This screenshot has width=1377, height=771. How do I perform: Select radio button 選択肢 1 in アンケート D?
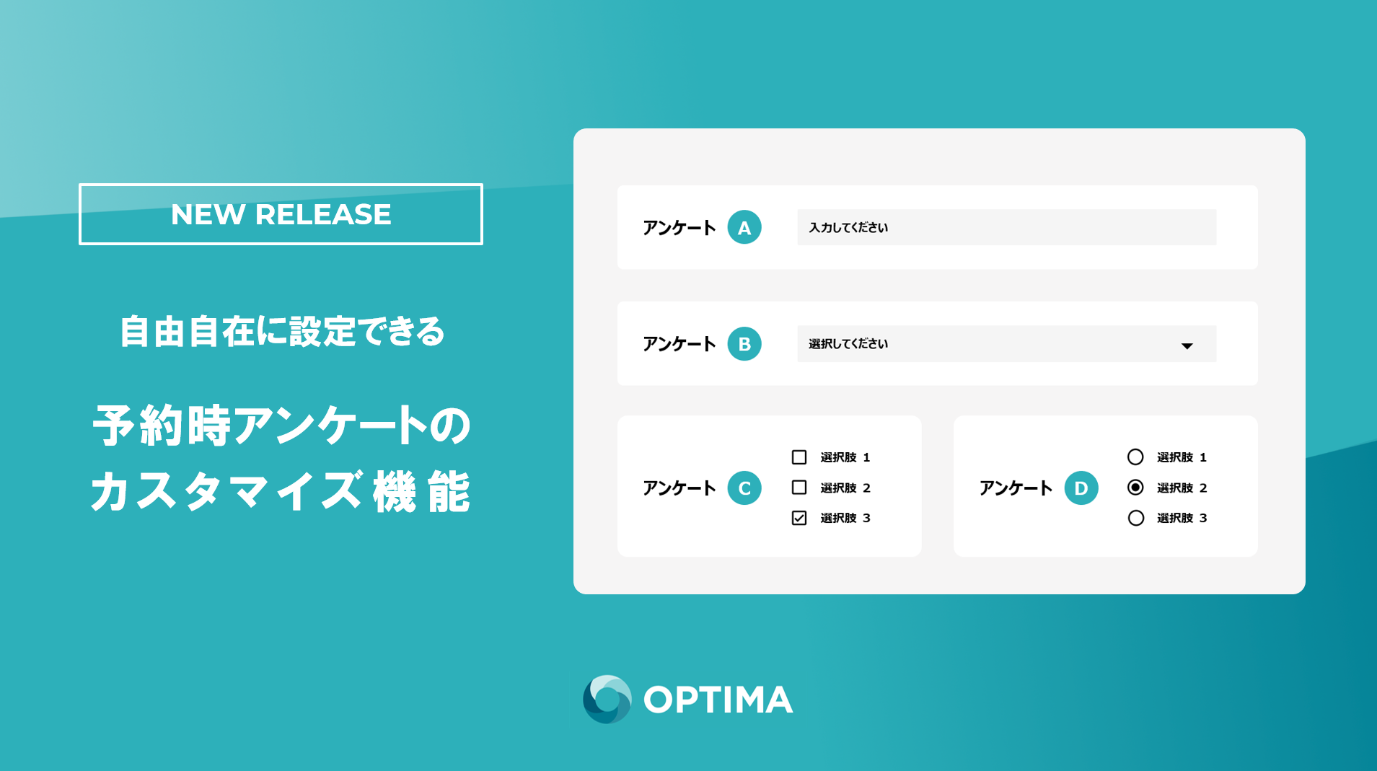tap(1135, 457)
